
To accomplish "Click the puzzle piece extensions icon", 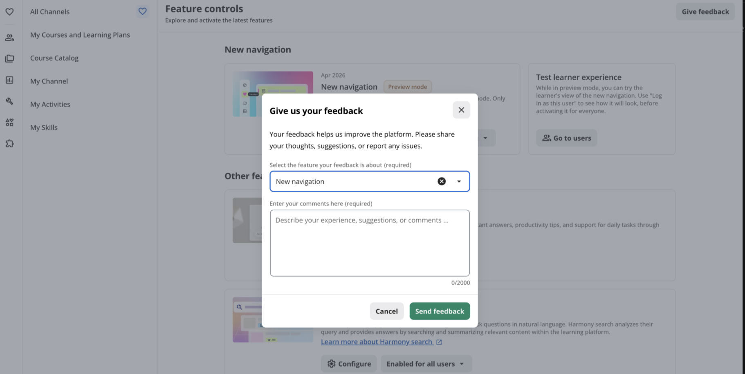I will 9,144.
